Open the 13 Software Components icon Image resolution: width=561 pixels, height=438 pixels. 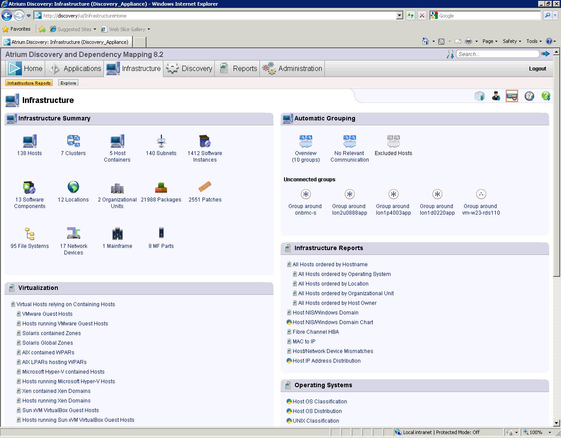(x=29, y=187)
